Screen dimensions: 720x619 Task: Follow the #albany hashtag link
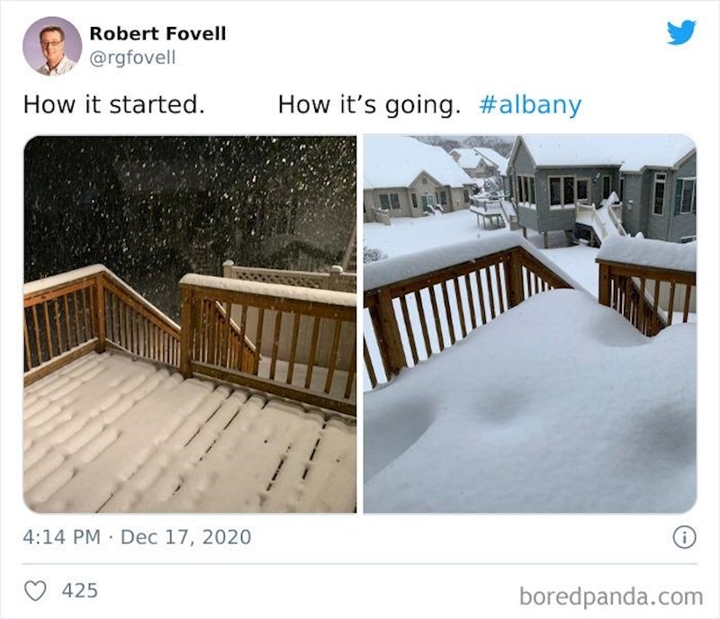click(x=530, y=105)
